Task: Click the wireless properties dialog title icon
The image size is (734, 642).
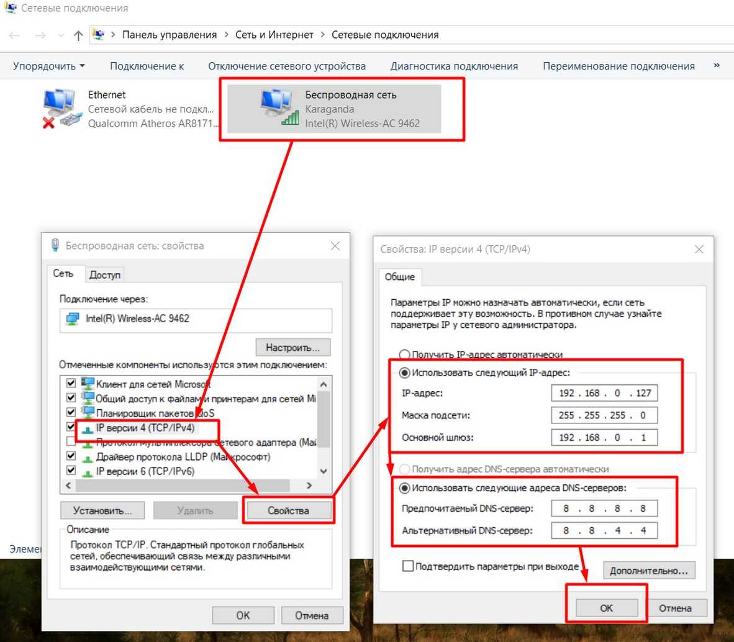Action: (x=55, y=245)
